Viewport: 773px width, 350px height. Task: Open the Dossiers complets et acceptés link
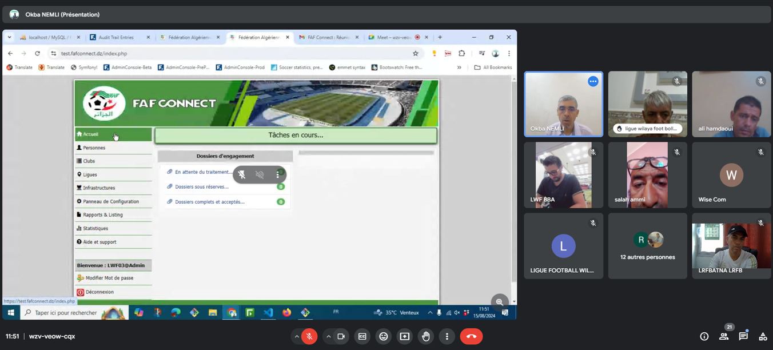coord(210,202)
